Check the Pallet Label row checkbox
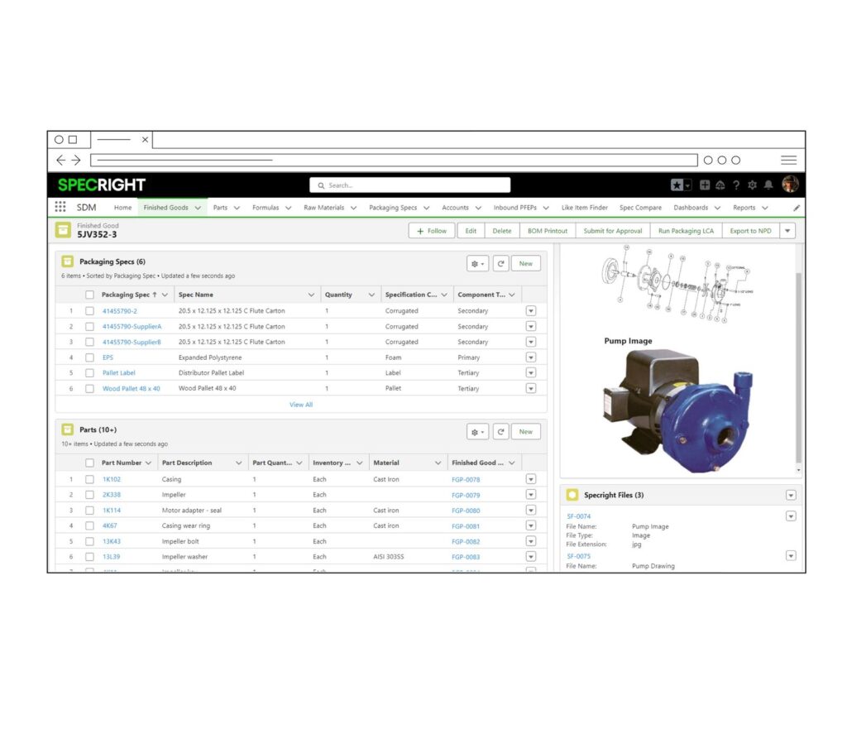 tap(89, 373)
